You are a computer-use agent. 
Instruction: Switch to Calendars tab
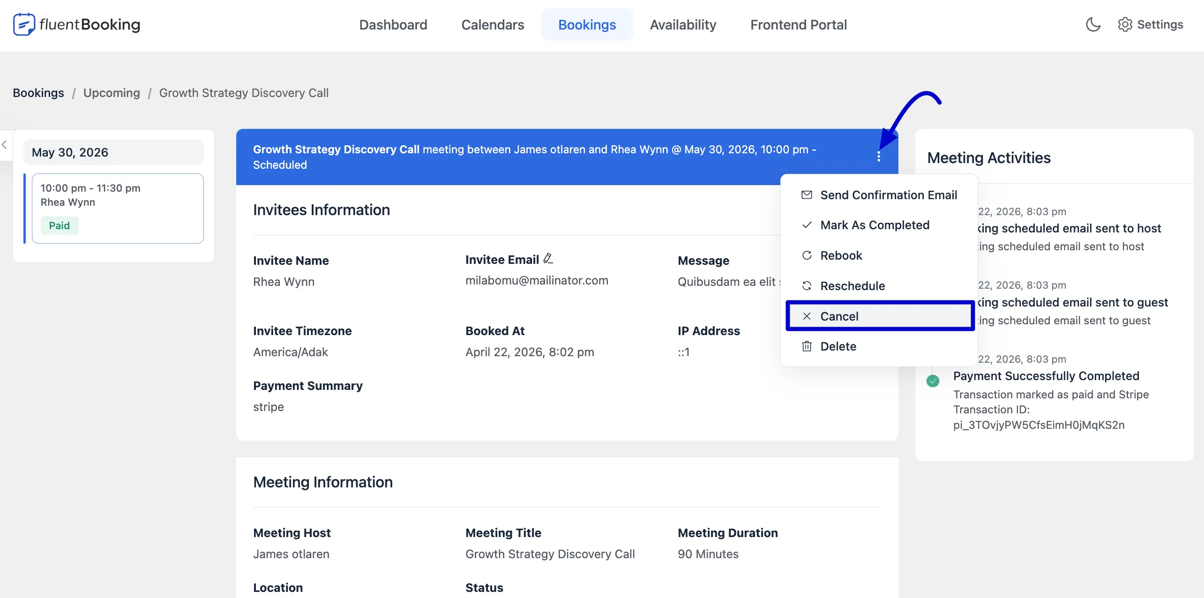coord(493,24)
